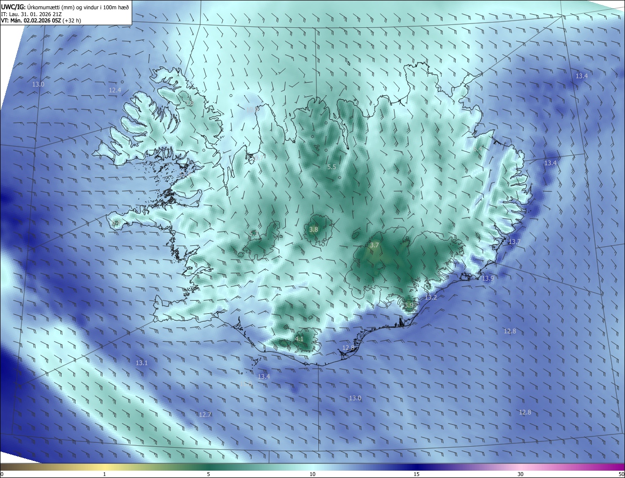This screenshot has width=625, height=478.
Task: Click the 13.9 value label
Action: pyautogui.click(x=488, y=278)
